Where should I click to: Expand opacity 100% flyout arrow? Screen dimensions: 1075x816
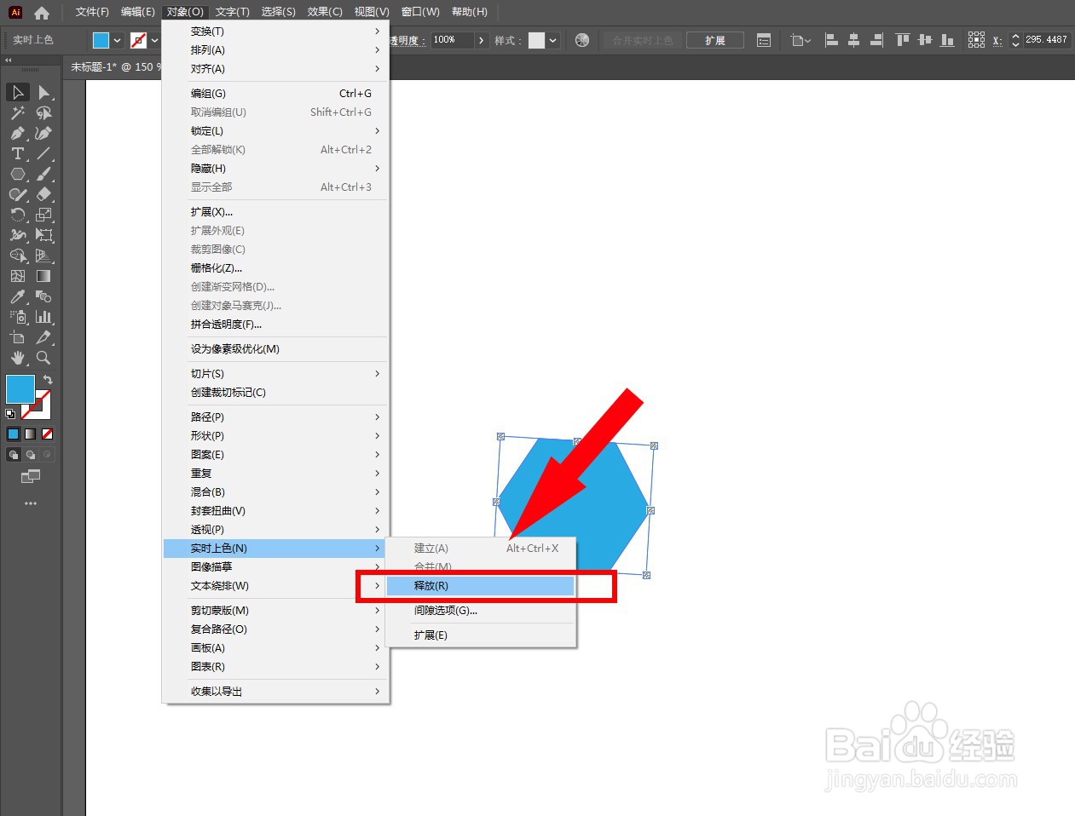[x=482, y=40]
